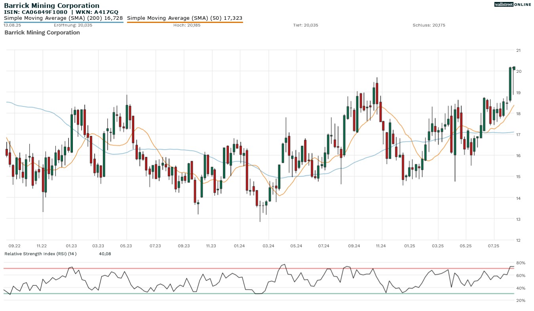Click the Schluss: 20,175 value
Viewport: 534px width, 311px height.
coord(429,25)
